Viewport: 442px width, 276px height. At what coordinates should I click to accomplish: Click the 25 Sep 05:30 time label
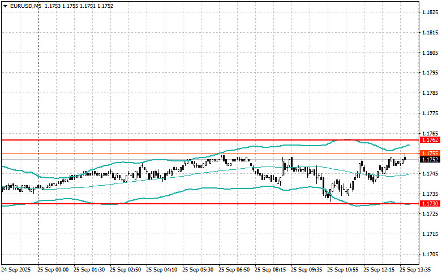click(x=198, y=270)
